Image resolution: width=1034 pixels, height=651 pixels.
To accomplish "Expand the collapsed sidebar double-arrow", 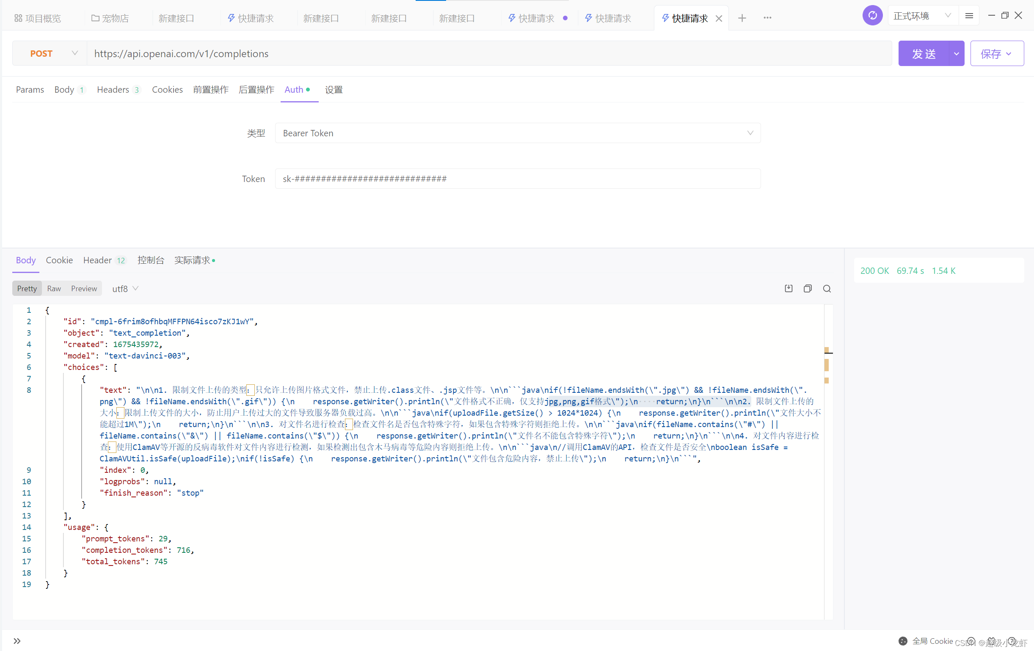I will point(17,641).
